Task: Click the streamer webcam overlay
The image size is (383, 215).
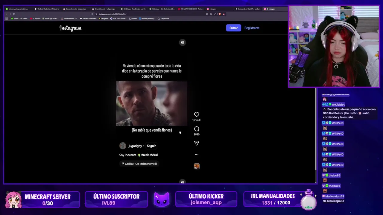Action: click(334, 47)
